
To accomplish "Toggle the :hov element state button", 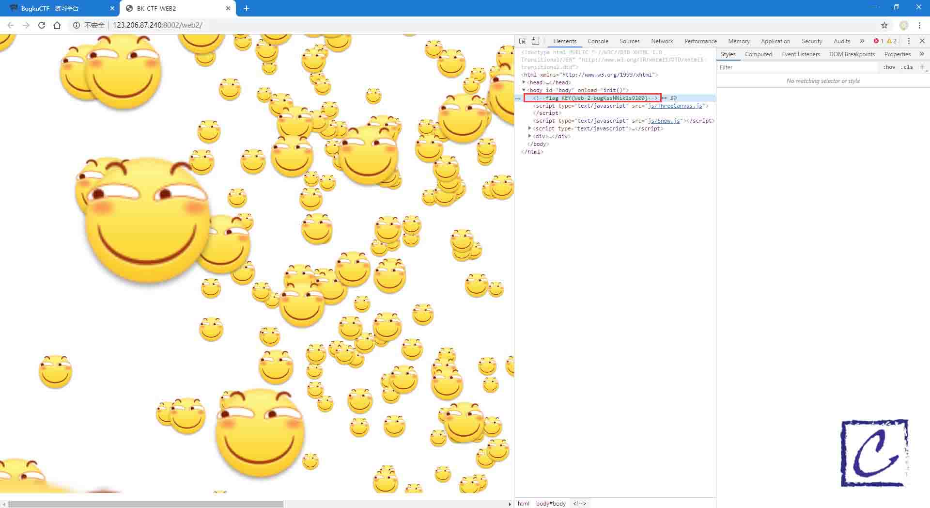I will click(889, 67).
